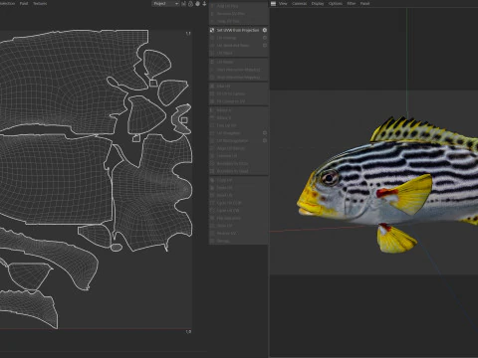
Task: Run Set UVW from Projection command
Action: click(x=238, y=30)
